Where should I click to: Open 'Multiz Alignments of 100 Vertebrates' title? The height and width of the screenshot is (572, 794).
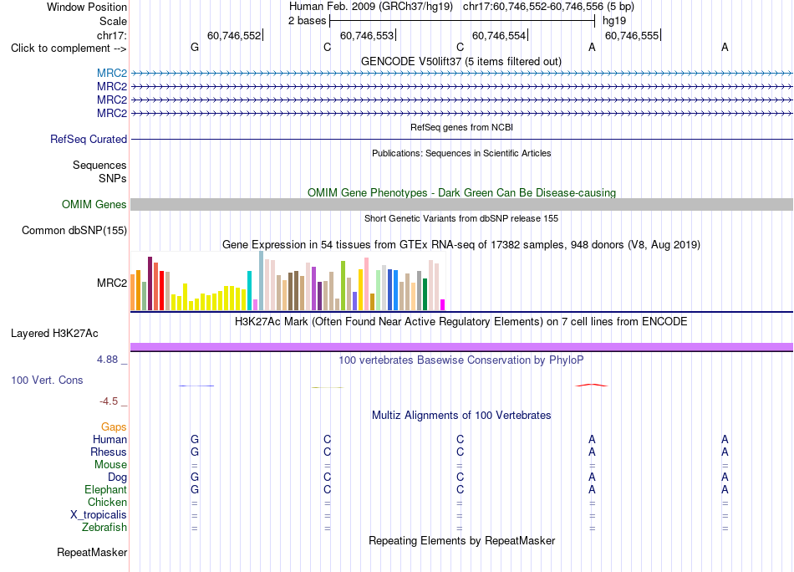click(461, 416)
